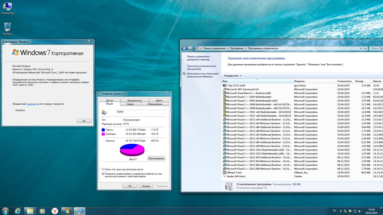Click the magenta Свободно color swatch

103,134
